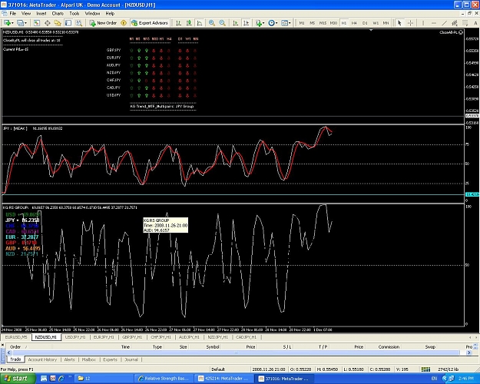
Task: Open the Account History tab
Action: pyautogui.click(x=42, y=359)
